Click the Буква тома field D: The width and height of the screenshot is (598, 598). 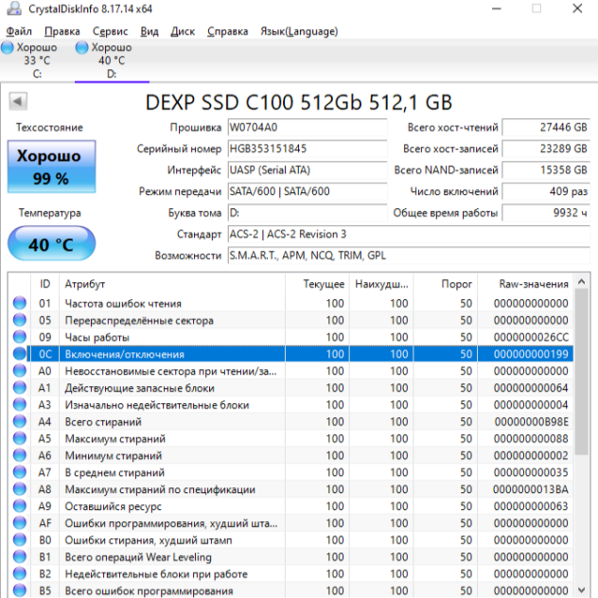coord(308,213)
